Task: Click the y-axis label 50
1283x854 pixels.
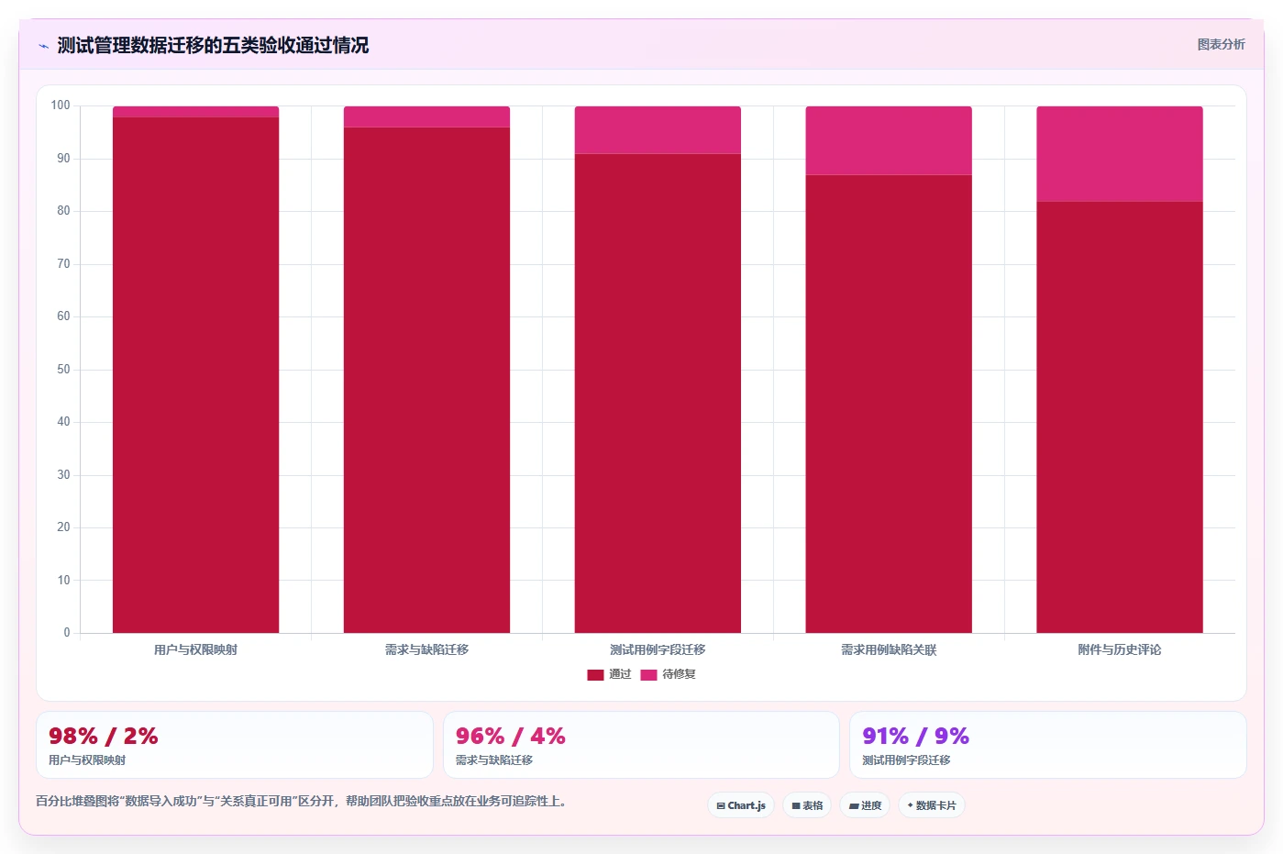Action: (63, 370)
